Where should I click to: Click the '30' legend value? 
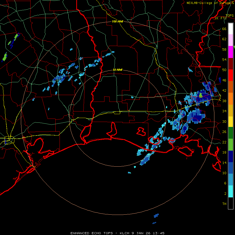coord(224,121)
